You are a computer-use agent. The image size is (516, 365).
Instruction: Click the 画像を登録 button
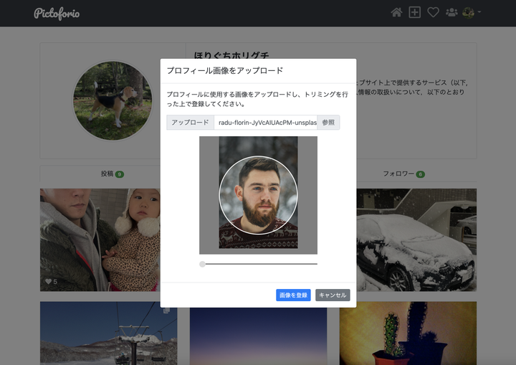[293, 295]
